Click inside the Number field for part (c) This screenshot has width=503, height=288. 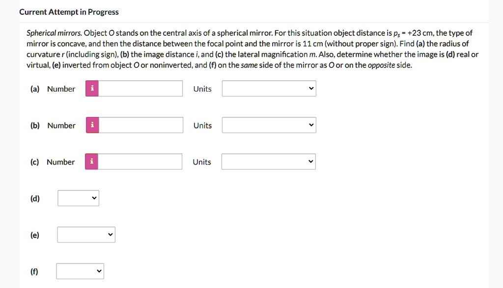click(140, 162)
